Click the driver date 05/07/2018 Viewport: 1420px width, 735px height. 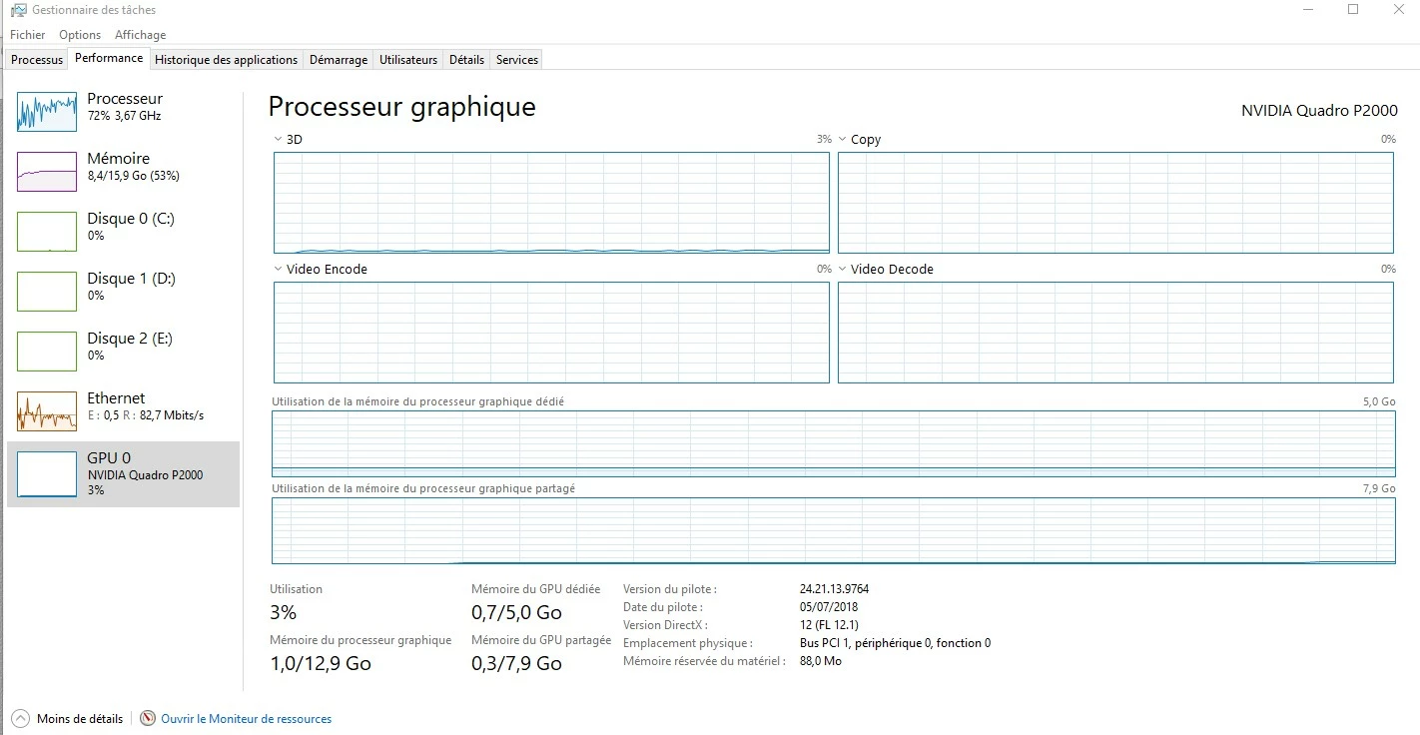(x=829, y=607)
